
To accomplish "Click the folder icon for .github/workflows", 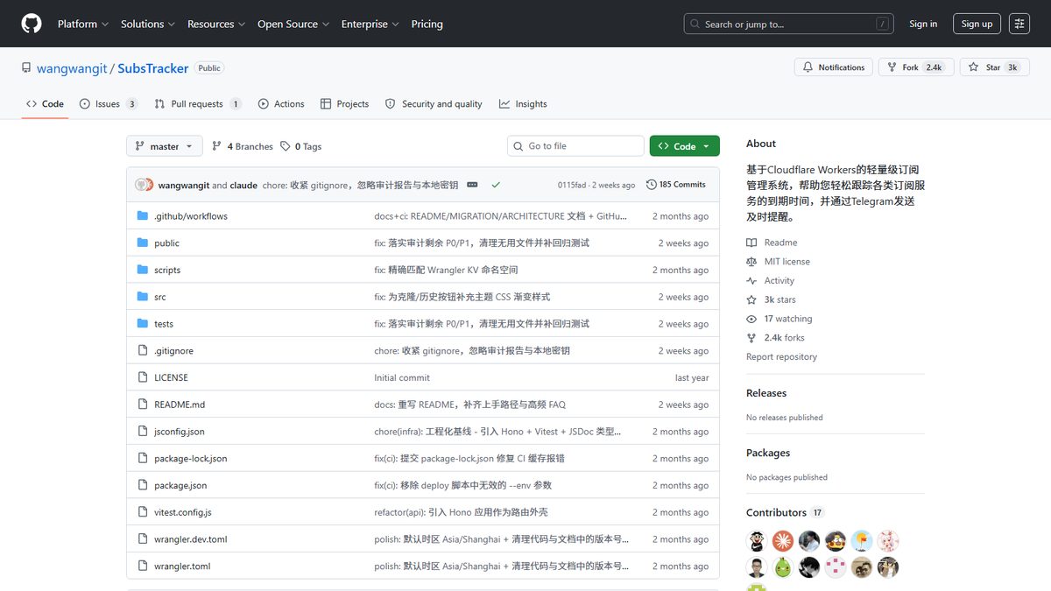I will (x=143, y=216).
